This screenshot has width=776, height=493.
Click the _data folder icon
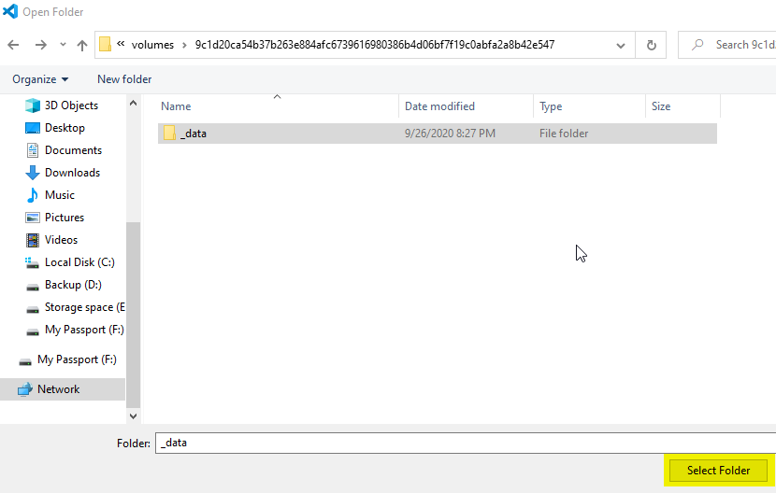[x=169, y=133]
